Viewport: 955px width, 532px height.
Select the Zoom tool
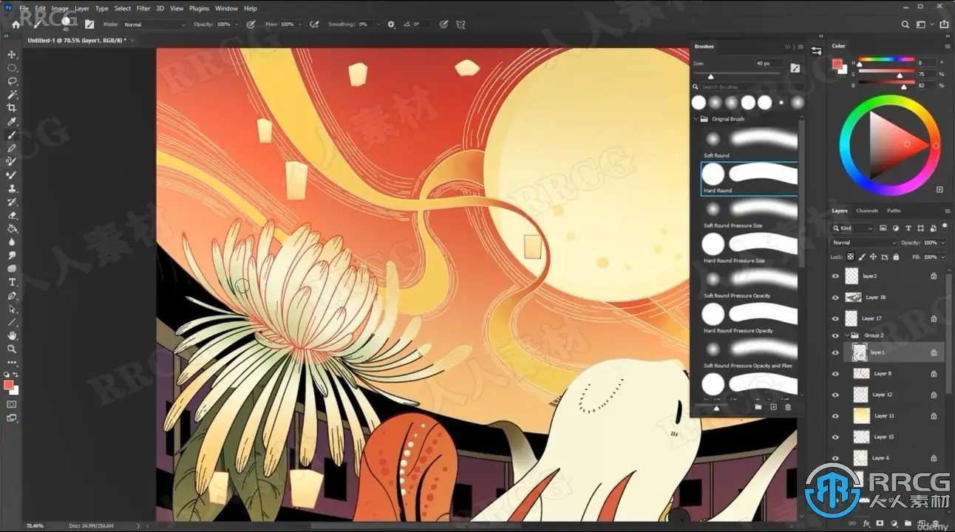[12, 349]
